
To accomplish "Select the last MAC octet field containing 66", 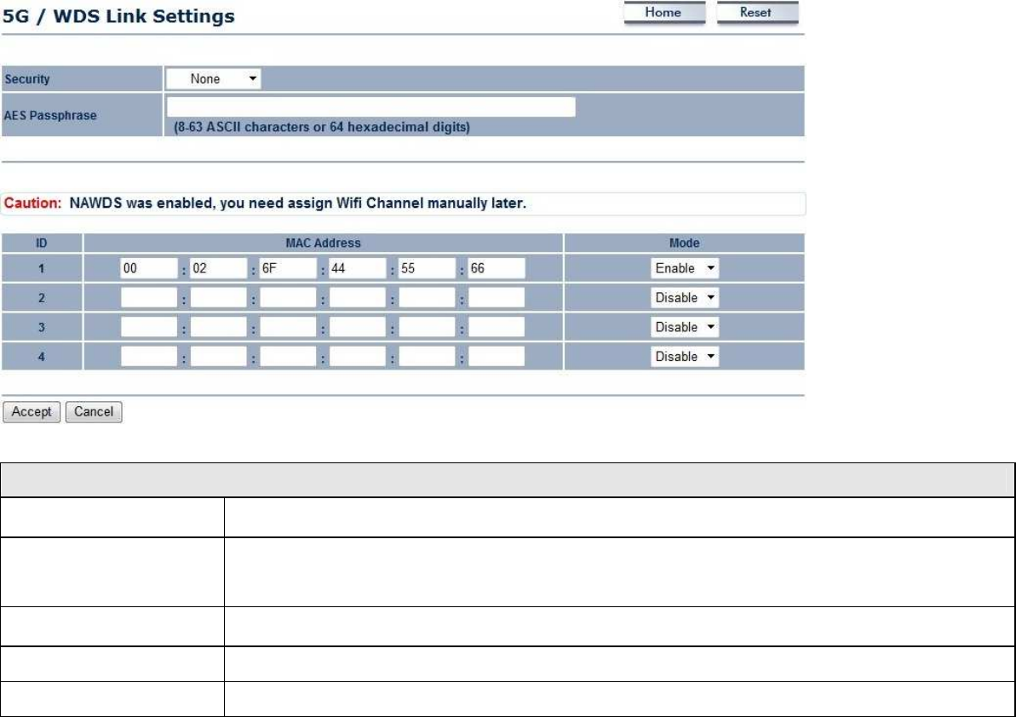I will click(x=497, y=268).
